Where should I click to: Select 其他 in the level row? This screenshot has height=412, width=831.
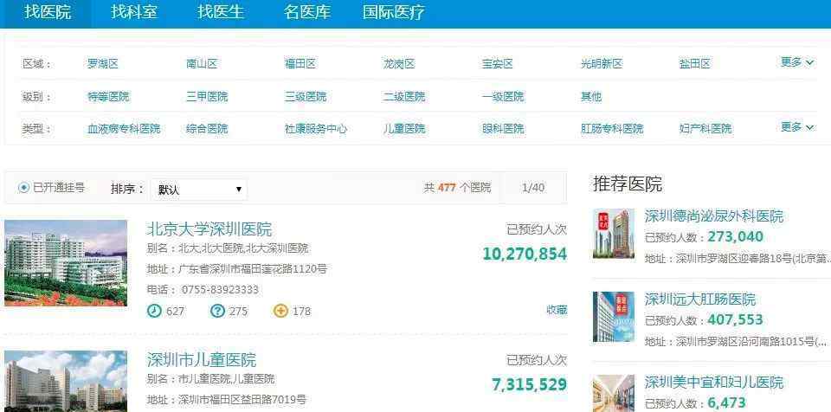coord(591,97)
